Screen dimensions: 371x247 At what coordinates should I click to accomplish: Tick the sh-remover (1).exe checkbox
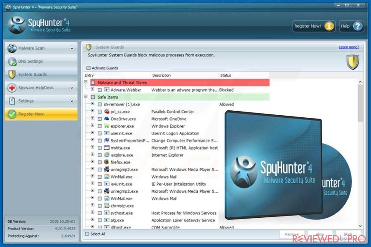(x=100, y=105)
